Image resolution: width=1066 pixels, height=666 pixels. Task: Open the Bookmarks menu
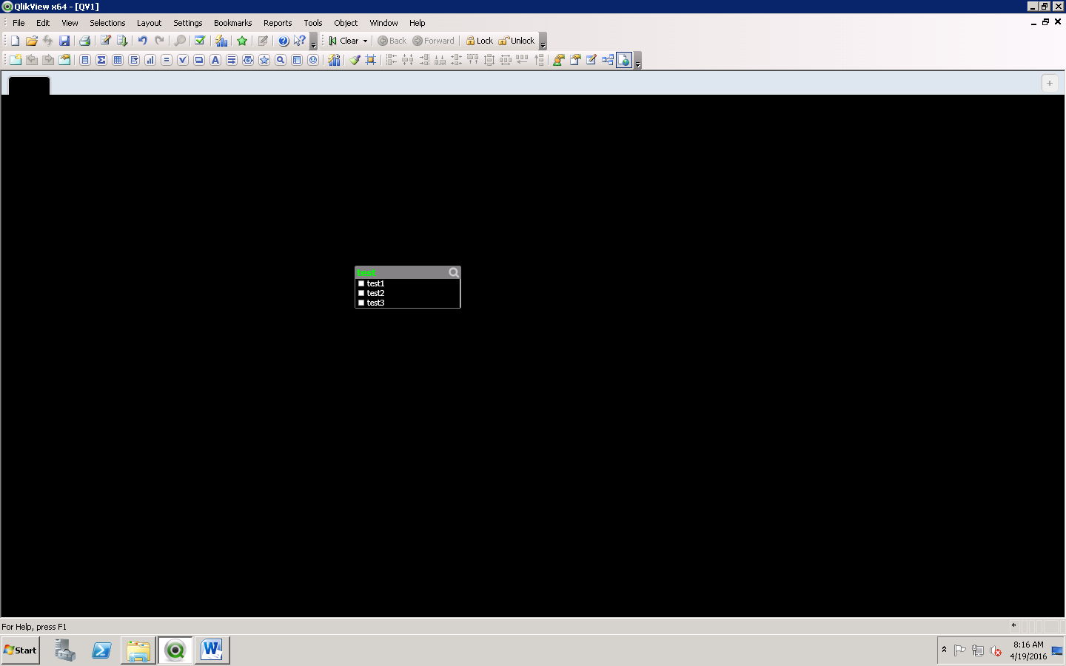point(232,23)
